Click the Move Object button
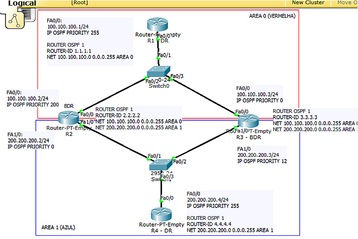The width and height of the screenshot is (358, 239). [x=347, y=3]
